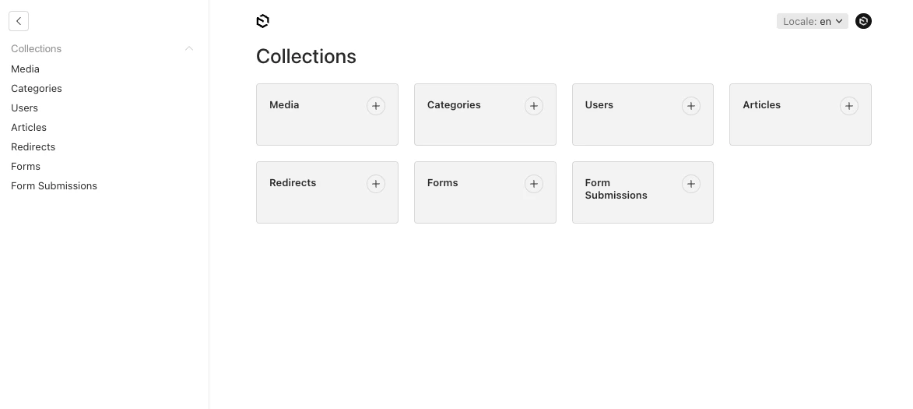Collapse the Collections nav group
This screenshot has height=409, width=913.
click(x=189, y=48)
